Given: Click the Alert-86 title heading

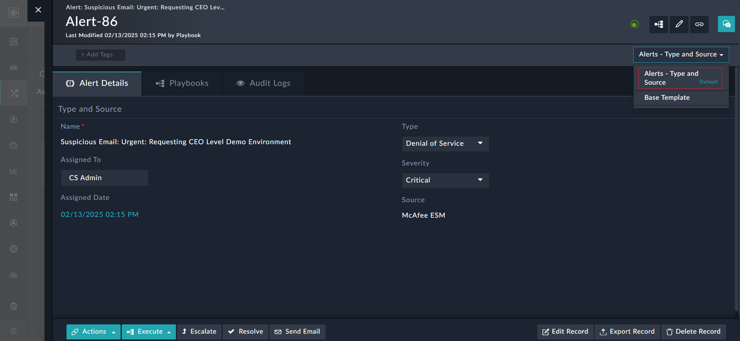Looking at the screenshot, I should coord(92,22).
